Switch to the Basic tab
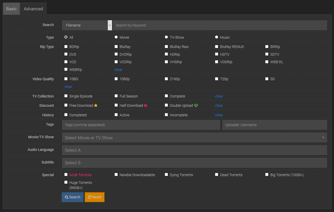 [x=11, y=9]
